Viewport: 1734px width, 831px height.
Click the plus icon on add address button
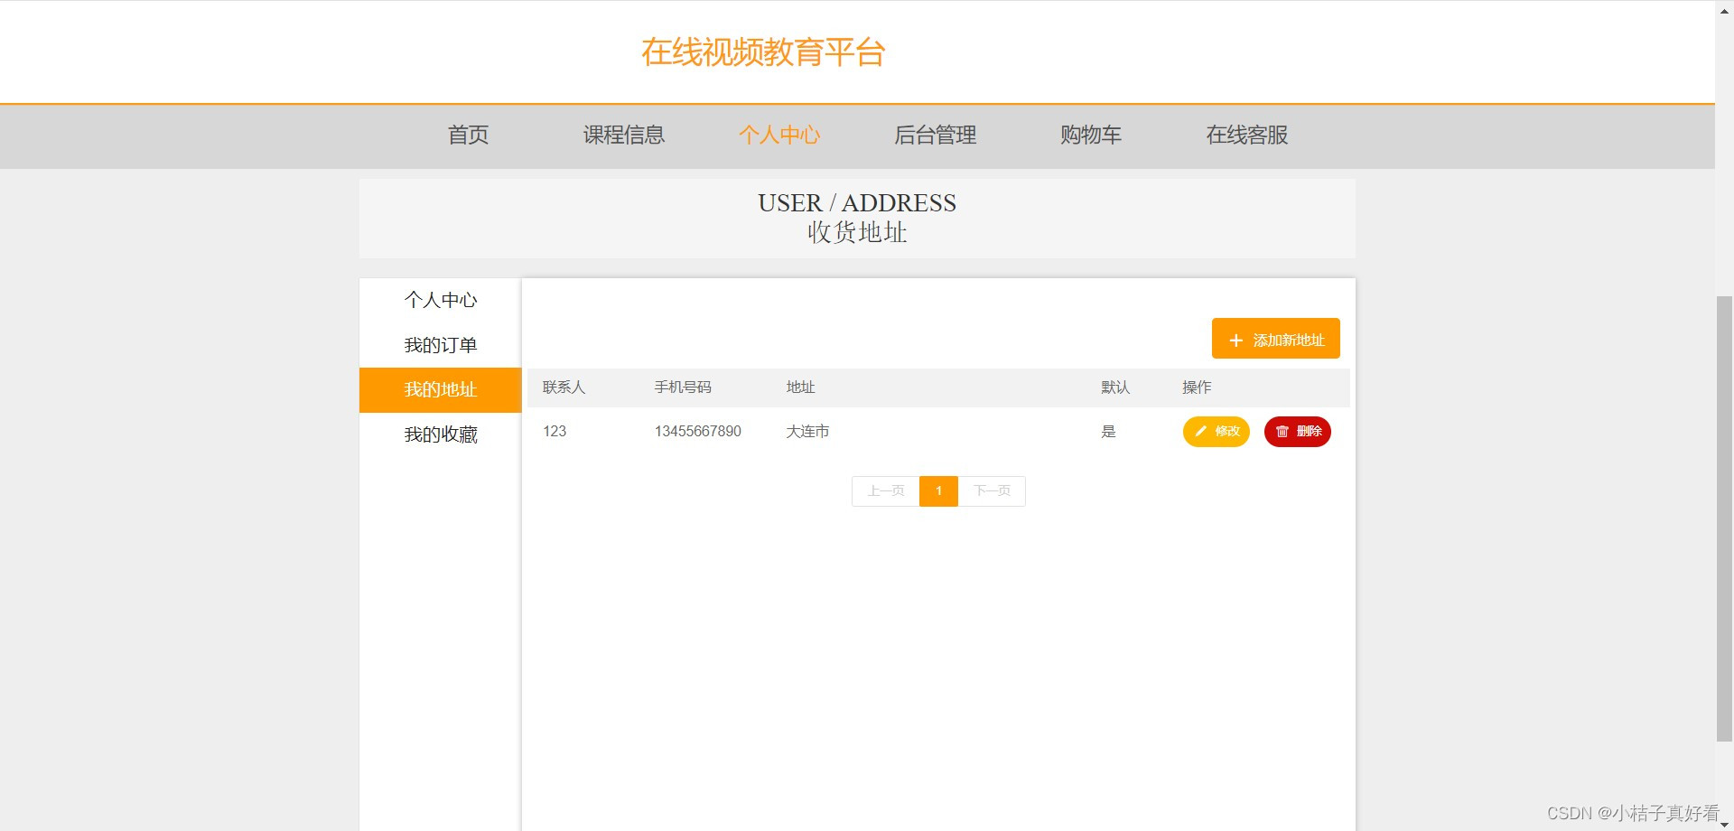coord(1236,341)
